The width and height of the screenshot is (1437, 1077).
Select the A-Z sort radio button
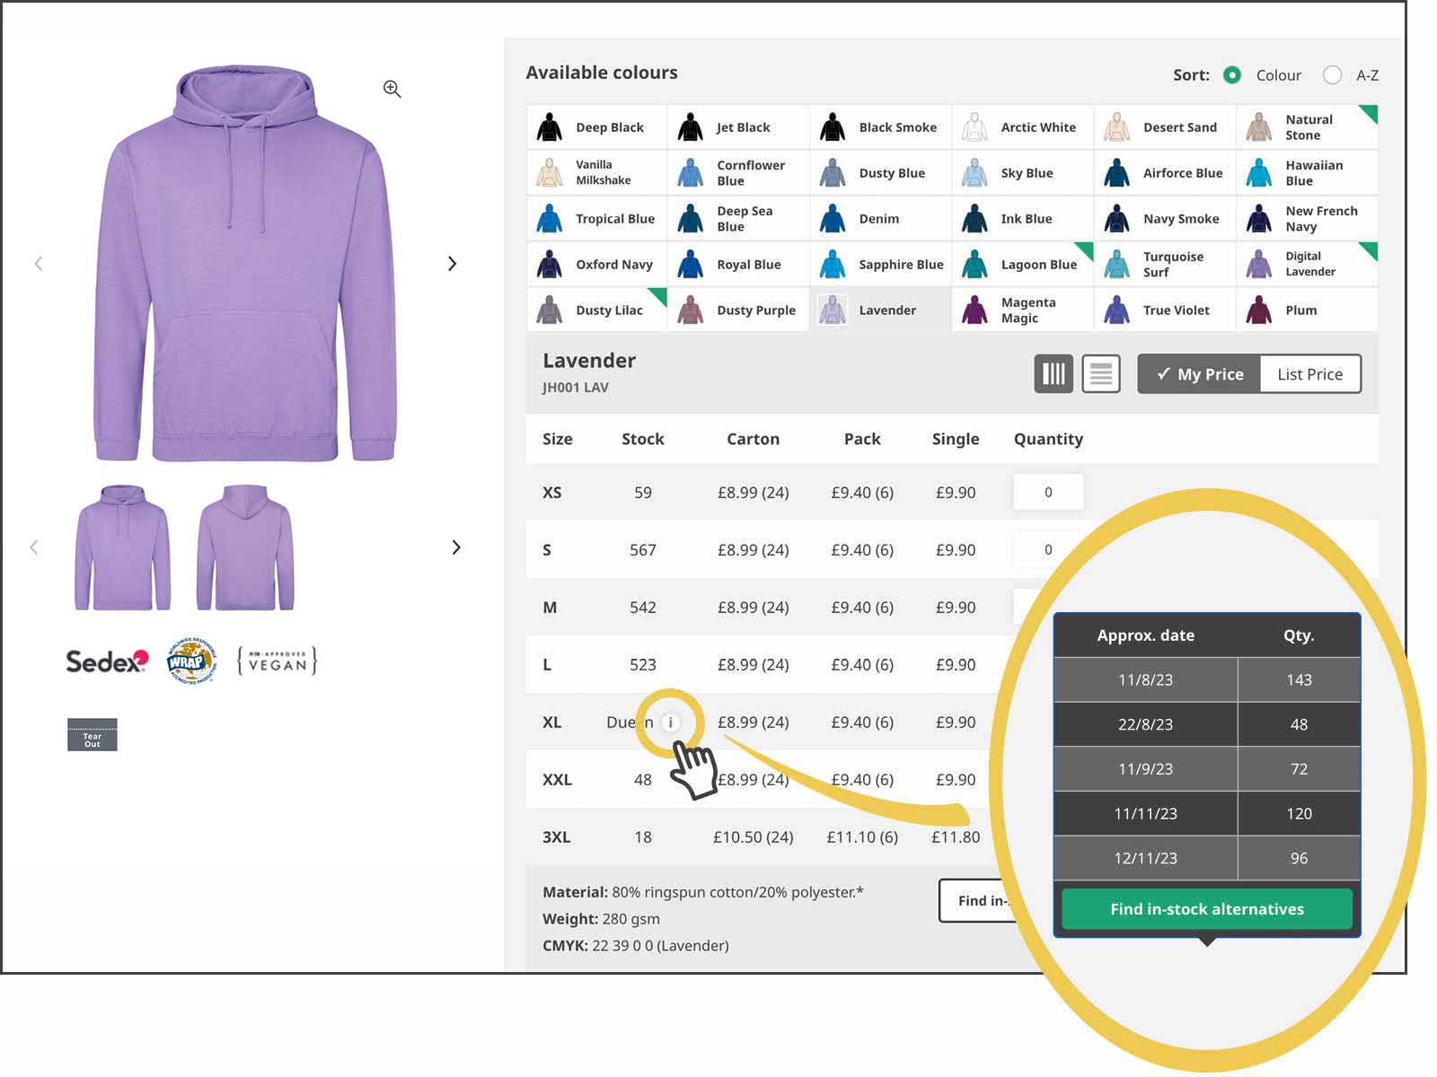(1332, 75)
